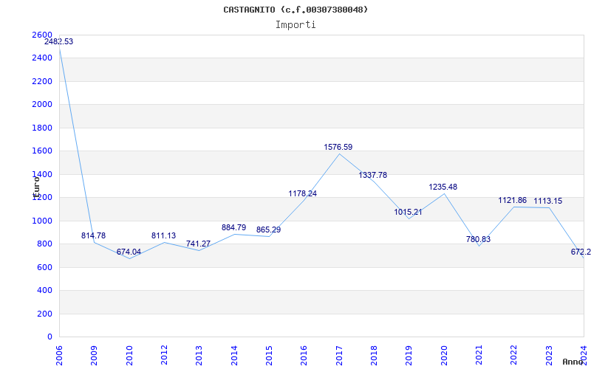This screenshot has width=591, height=369.
Task: Click the 2021 x-axis year label
Action: click(479, 355)
